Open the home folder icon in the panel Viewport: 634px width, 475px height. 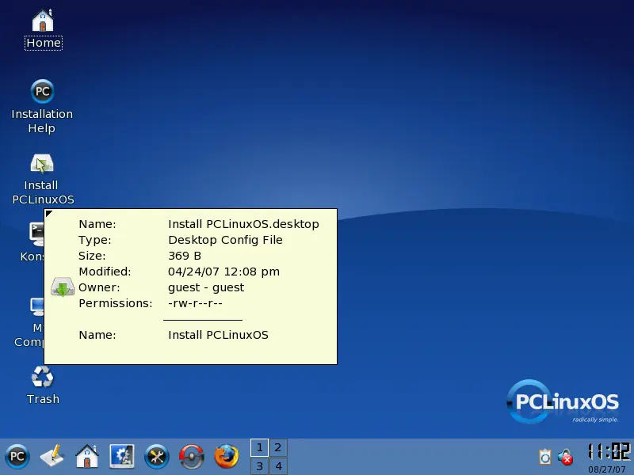(x=87, y=457)
